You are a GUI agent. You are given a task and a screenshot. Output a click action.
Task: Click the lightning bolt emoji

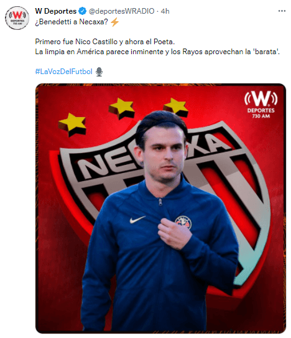pyautogui.click(x=114, y=22)
